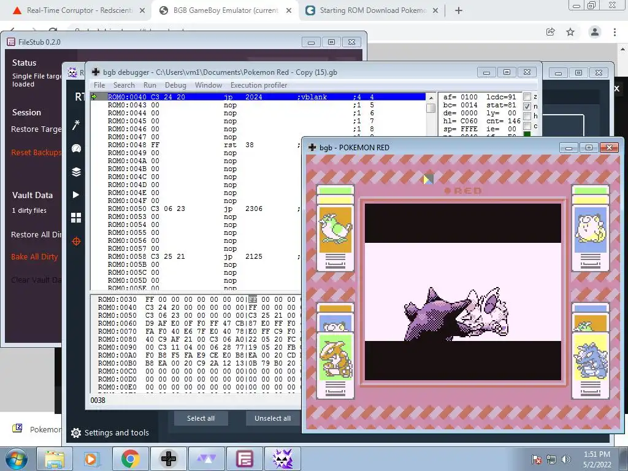Viewport: 628px width, 471px height.
Task: Switch to RTC ghost taskbar icon
Action: pyautogui.click(x=282, y=459)
